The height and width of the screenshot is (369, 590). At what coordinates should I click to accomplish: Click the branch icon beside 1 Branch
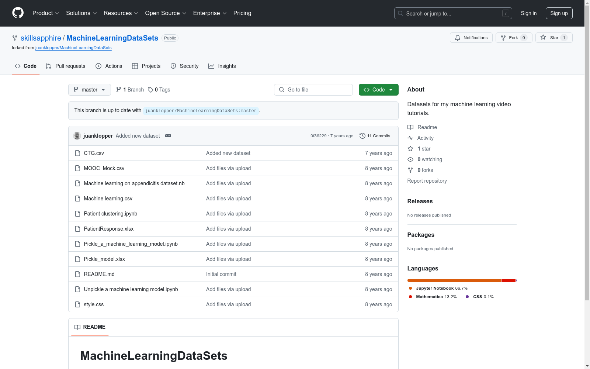click(119, 90)
